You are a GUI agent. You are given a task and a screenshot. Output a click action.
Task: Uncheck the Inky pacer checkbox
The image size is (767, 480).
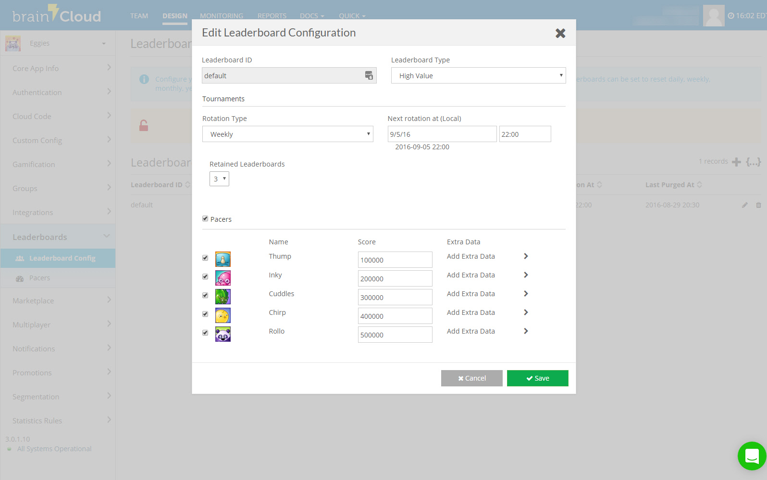coord(205,276)
